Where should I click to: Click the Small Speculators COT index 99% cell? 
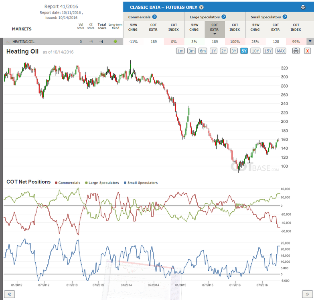pos(296,42)
